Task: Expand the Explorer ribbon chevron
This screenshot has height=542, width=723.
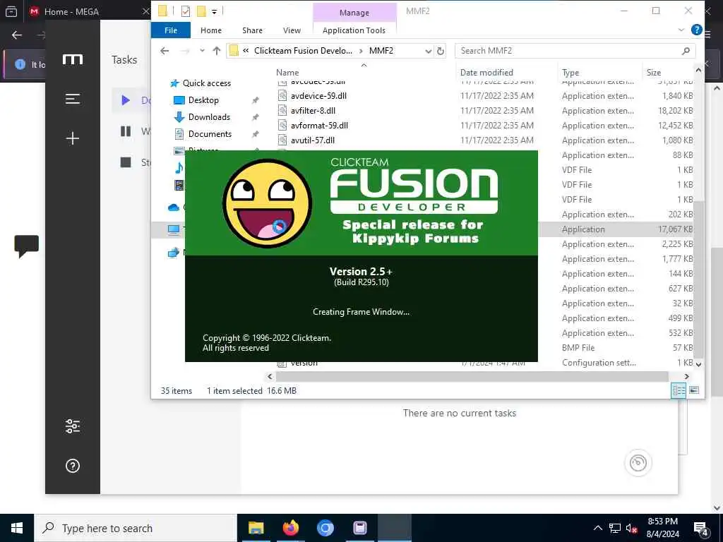Action: point(681,30)
